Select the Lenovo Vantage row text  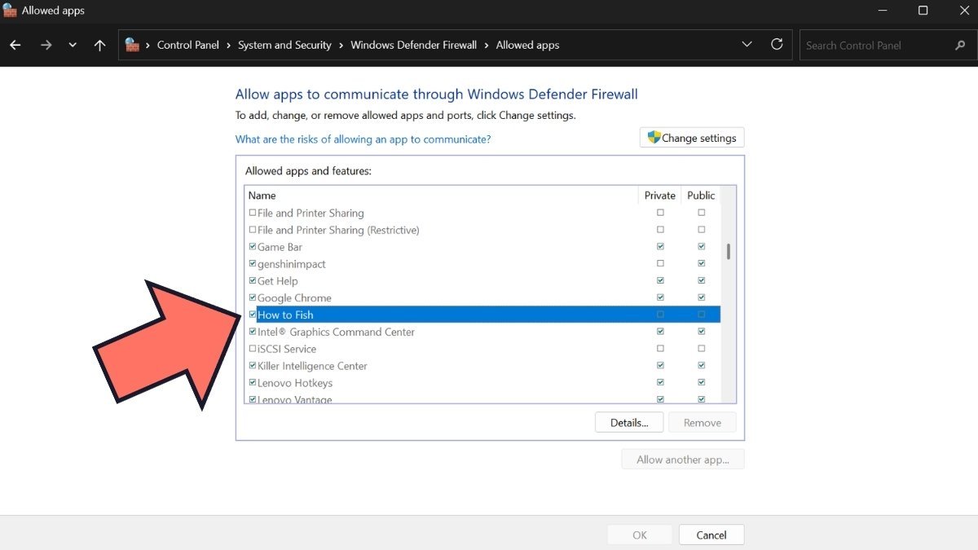click(295, 399)
